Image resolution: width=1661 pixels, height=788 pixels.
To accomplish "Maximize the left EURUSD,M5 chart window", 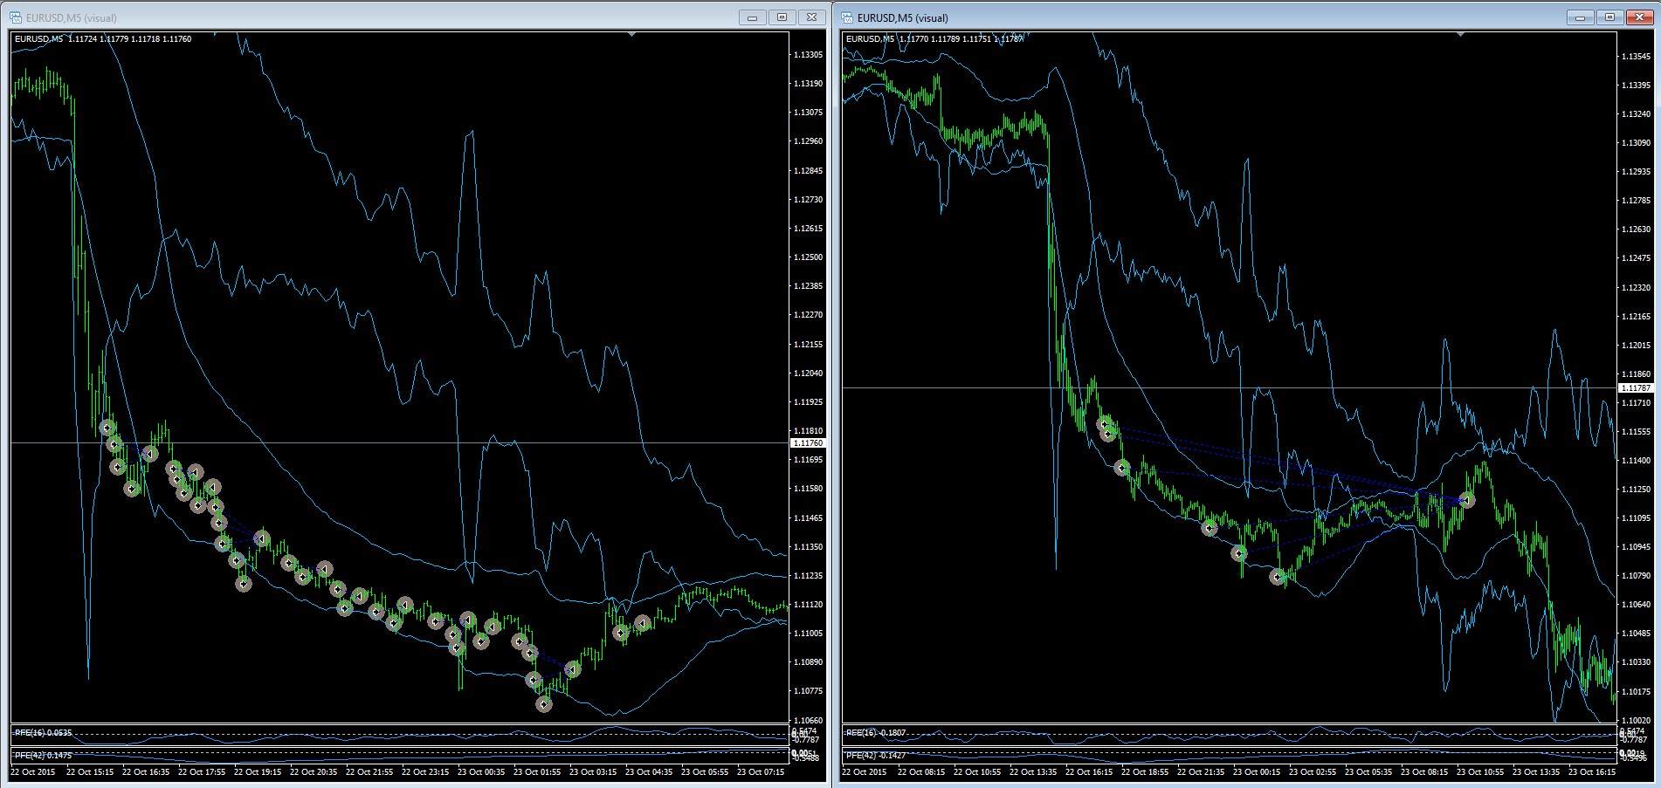I will [x=782, y=17].
